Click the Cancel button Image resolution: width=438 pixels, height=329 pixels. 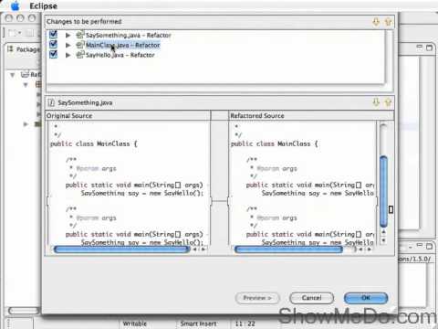(x=311, y=298)
